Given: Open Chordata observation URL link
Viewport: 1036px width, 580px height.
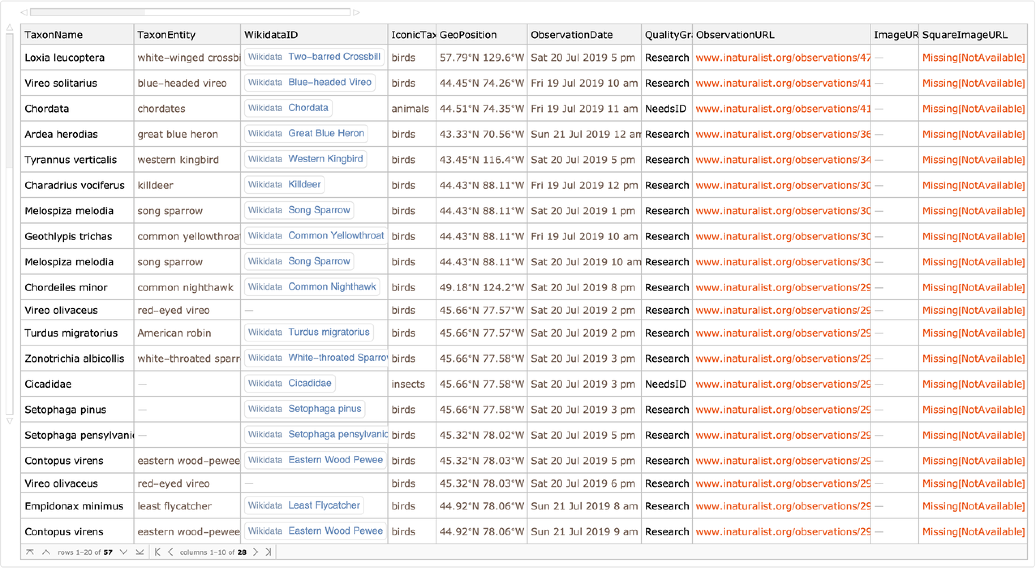Looking at the screenshot, I should point(782,109).
